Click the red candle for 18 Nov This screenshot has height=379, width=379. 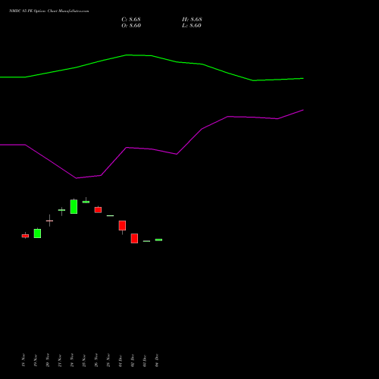(x=25, y=236)
